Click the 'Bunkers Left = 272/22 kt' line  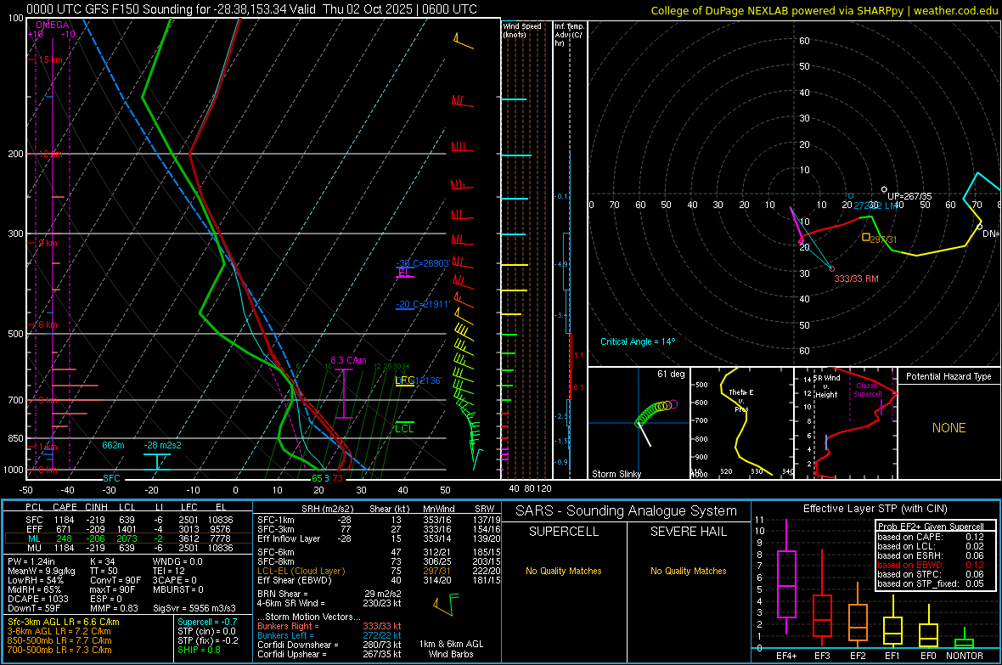pos(329,635)
